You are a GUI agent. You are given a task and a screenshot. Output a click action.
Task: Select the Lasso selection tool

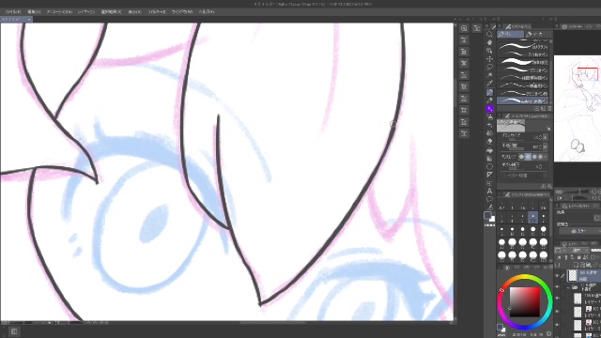point(489,67)
